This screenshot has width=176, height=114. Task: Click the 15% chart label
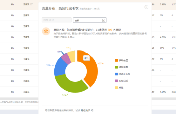point(48,65)
